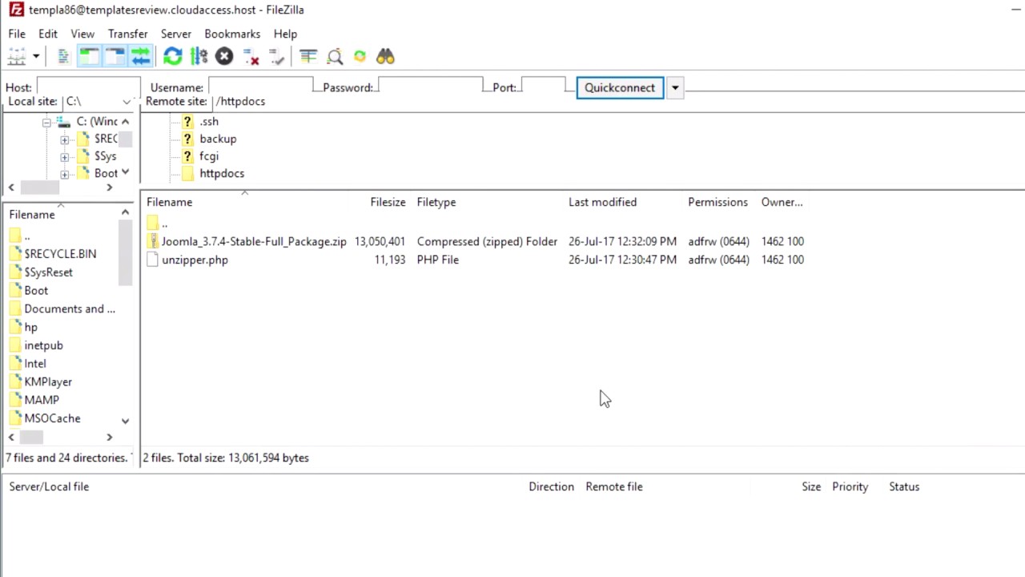Viewport: 1025px width, 577px height.
Task: Sort the remote list by Owner column
Action: tap(782, 202)
